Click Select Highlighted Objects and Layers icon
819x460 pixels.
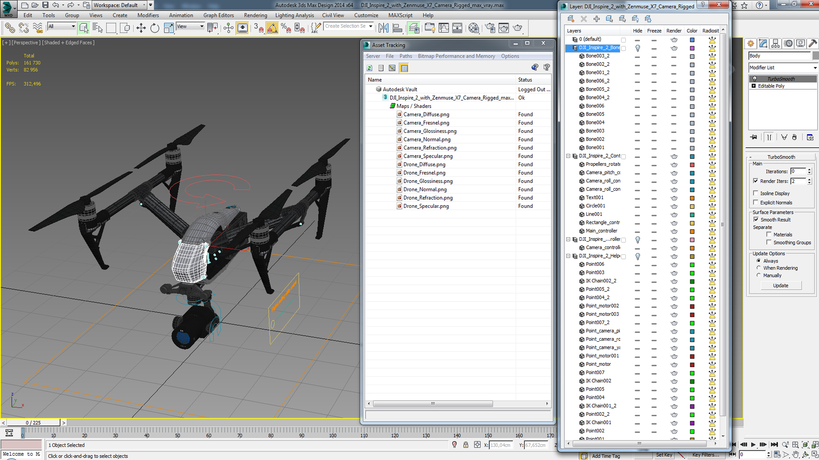(x=609, y=19)
